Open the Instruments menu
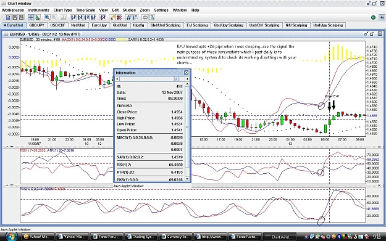 tap(39, 10)
